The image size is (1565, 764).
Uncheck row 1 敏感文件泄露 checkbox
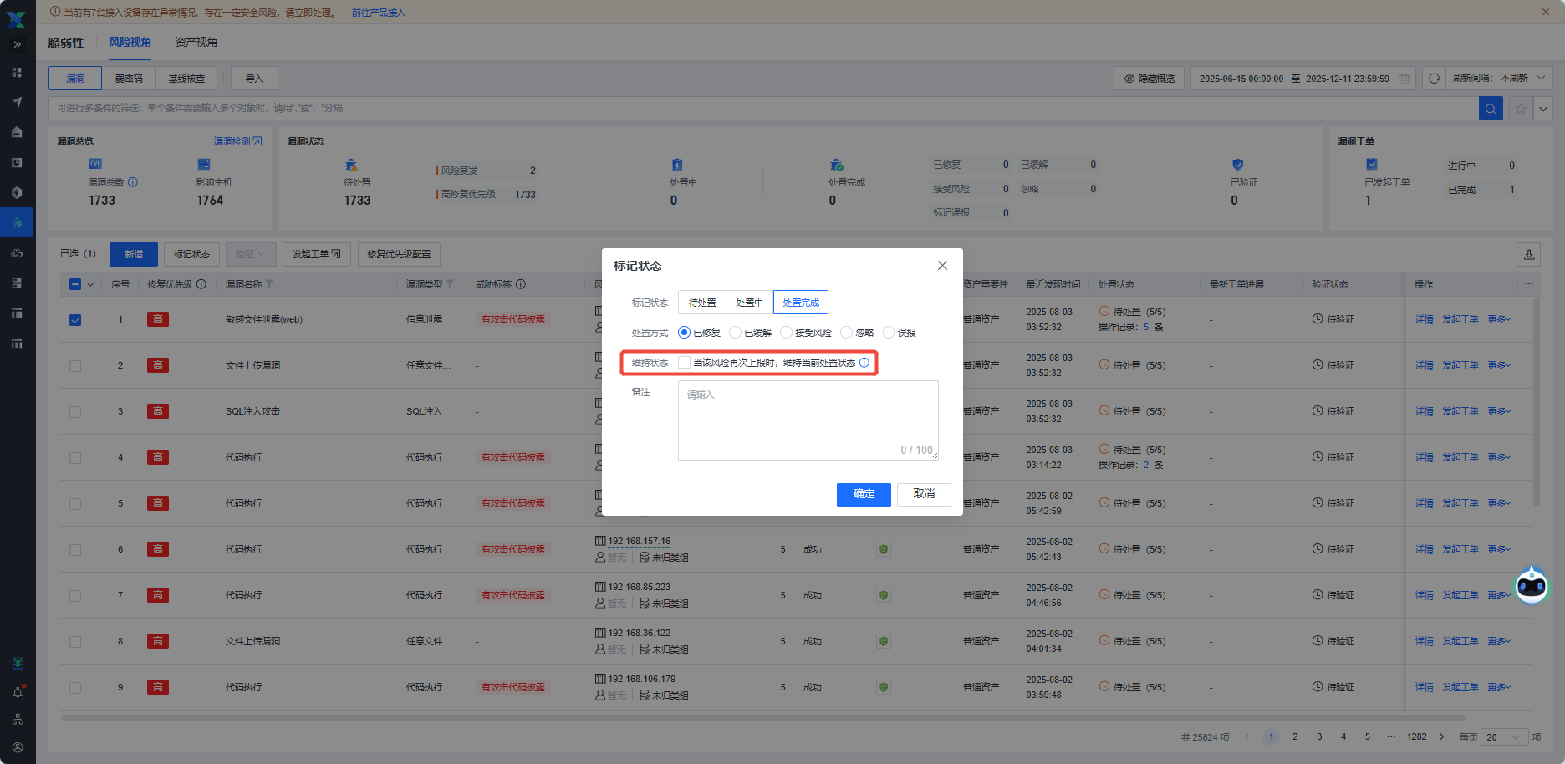[75, 320]
